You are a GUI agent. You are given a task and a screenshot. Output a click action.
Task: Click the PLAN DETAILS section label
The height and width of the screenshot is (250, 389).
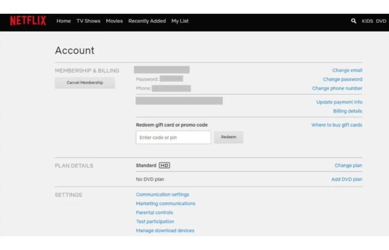coord(74,166)
